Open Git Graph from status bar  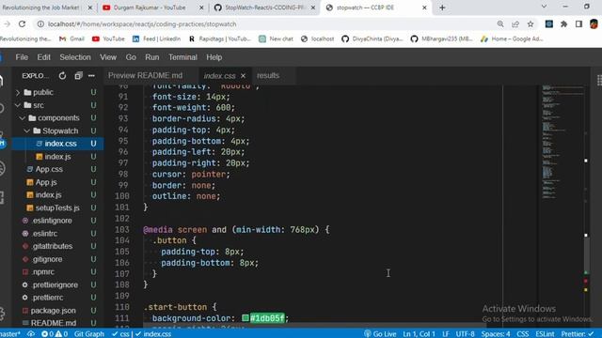(x=89, y=334)
